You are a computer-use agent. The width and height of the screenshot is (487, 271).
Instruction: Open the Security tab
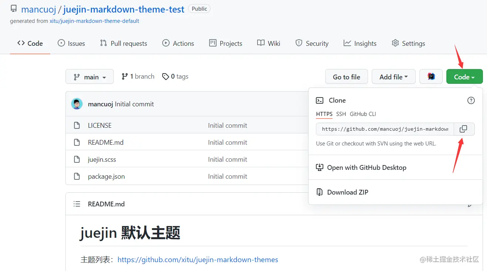tap(312, 43)
